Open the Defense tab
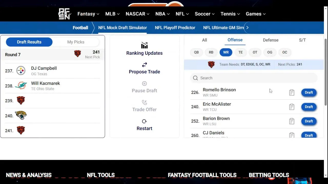Image resolution: width=328 pixels, height=184 pixels. [271, 40]
